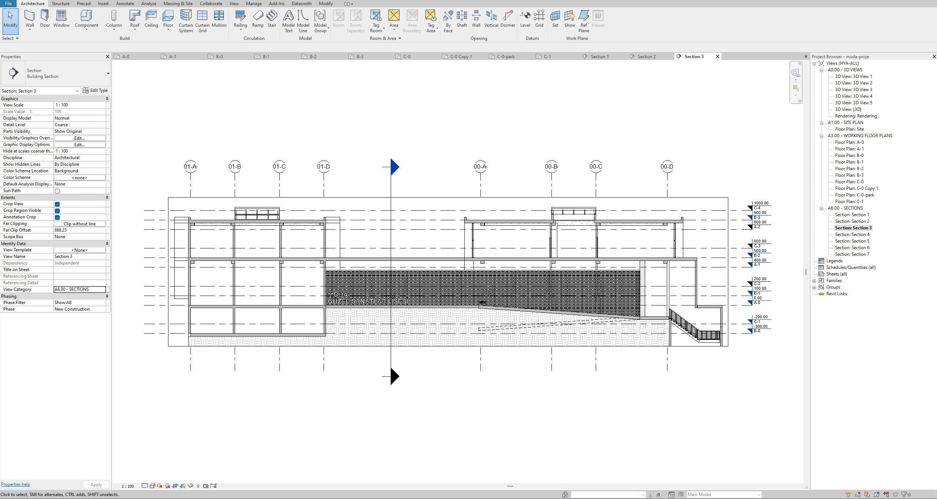Enable the Sun Path checkbox
This screenshot has width=937, height=499.
[57, 191]
